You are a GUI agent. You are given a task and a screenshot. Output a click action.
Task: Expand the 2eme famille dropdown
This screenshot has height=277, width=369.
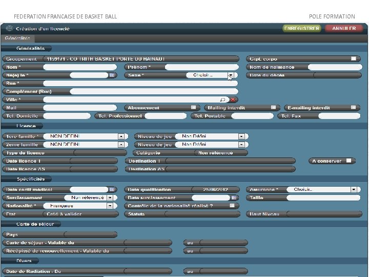(x=121, y=145)
